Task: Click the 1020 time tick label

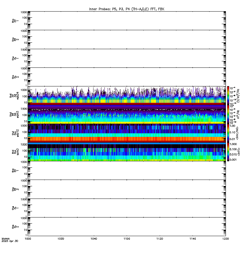Action: pos(61,239)
